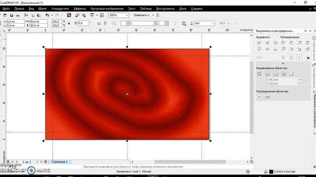Open a file with the folder icon
This screenshot has height=177, width=316.
pyautogui.click(x=5, y=15)
